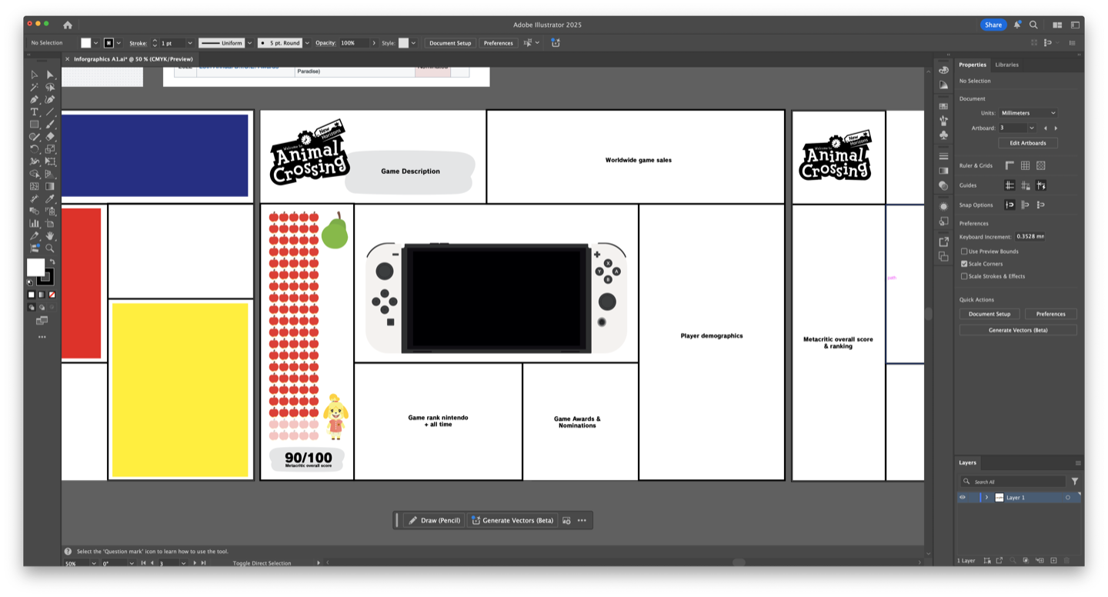Toggle Layer 1 visibility eye icon
The width and height of the screenshot is (1108, 597).
tap(962, 498)
